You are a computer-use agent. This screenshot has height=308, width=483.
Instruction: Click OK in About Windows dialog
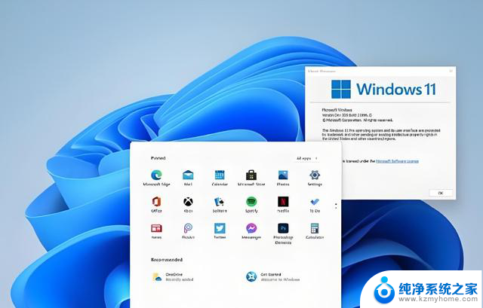coord(441,193)
